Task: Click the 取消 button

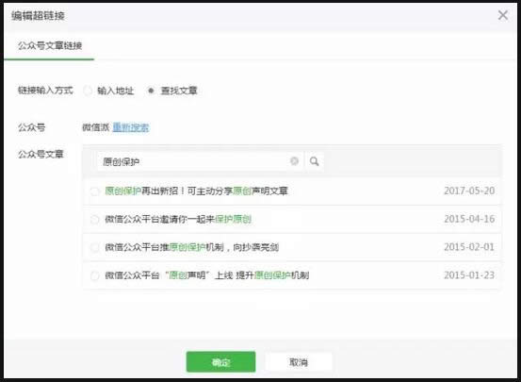Action: (299, 361)
